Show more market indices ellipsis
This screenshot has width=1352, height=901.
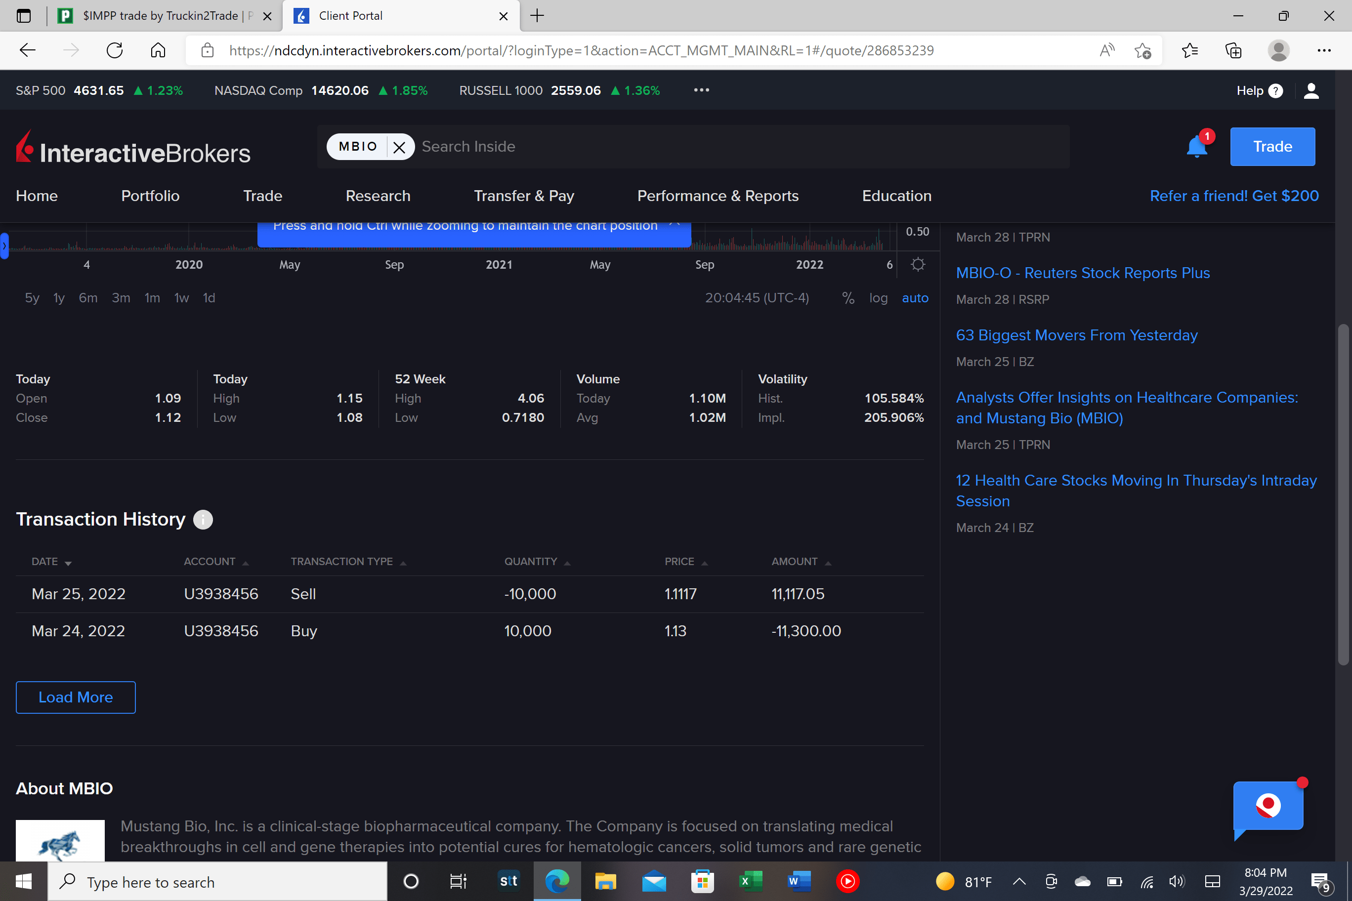(701, 90)
